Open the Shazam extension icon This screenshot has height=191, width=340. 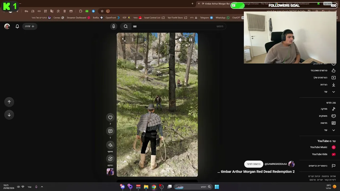93,11
